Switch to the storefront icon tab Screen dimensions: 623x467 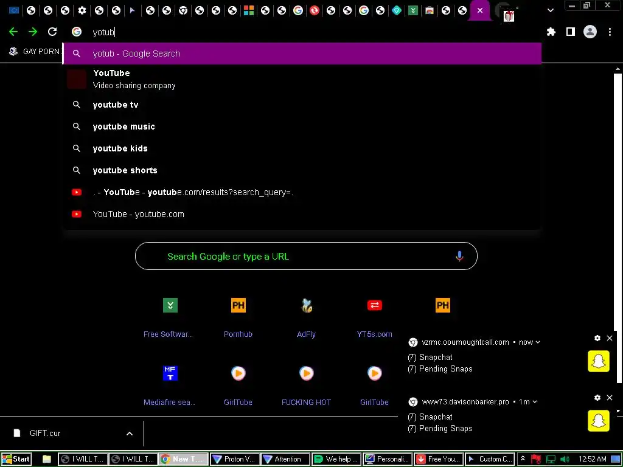430,11
